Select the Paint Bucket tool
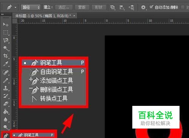 (x=6, y=112)
